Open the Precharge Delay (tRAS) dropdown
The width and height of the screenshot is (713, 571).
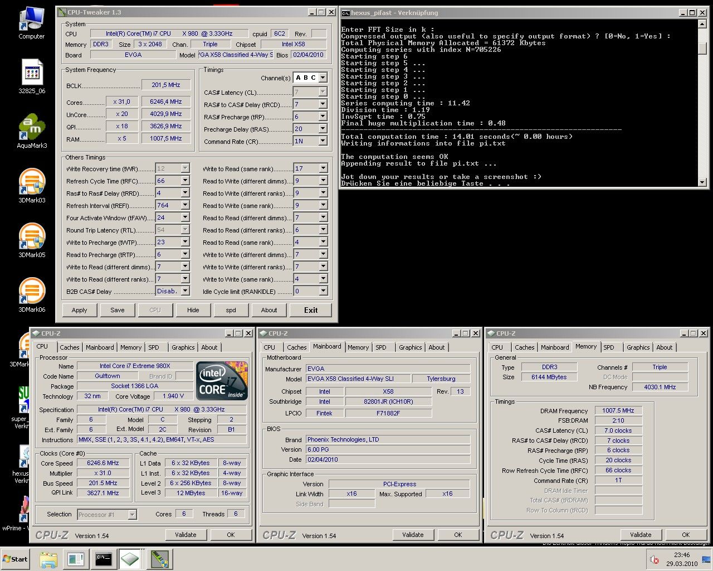[x=323, y=129]
